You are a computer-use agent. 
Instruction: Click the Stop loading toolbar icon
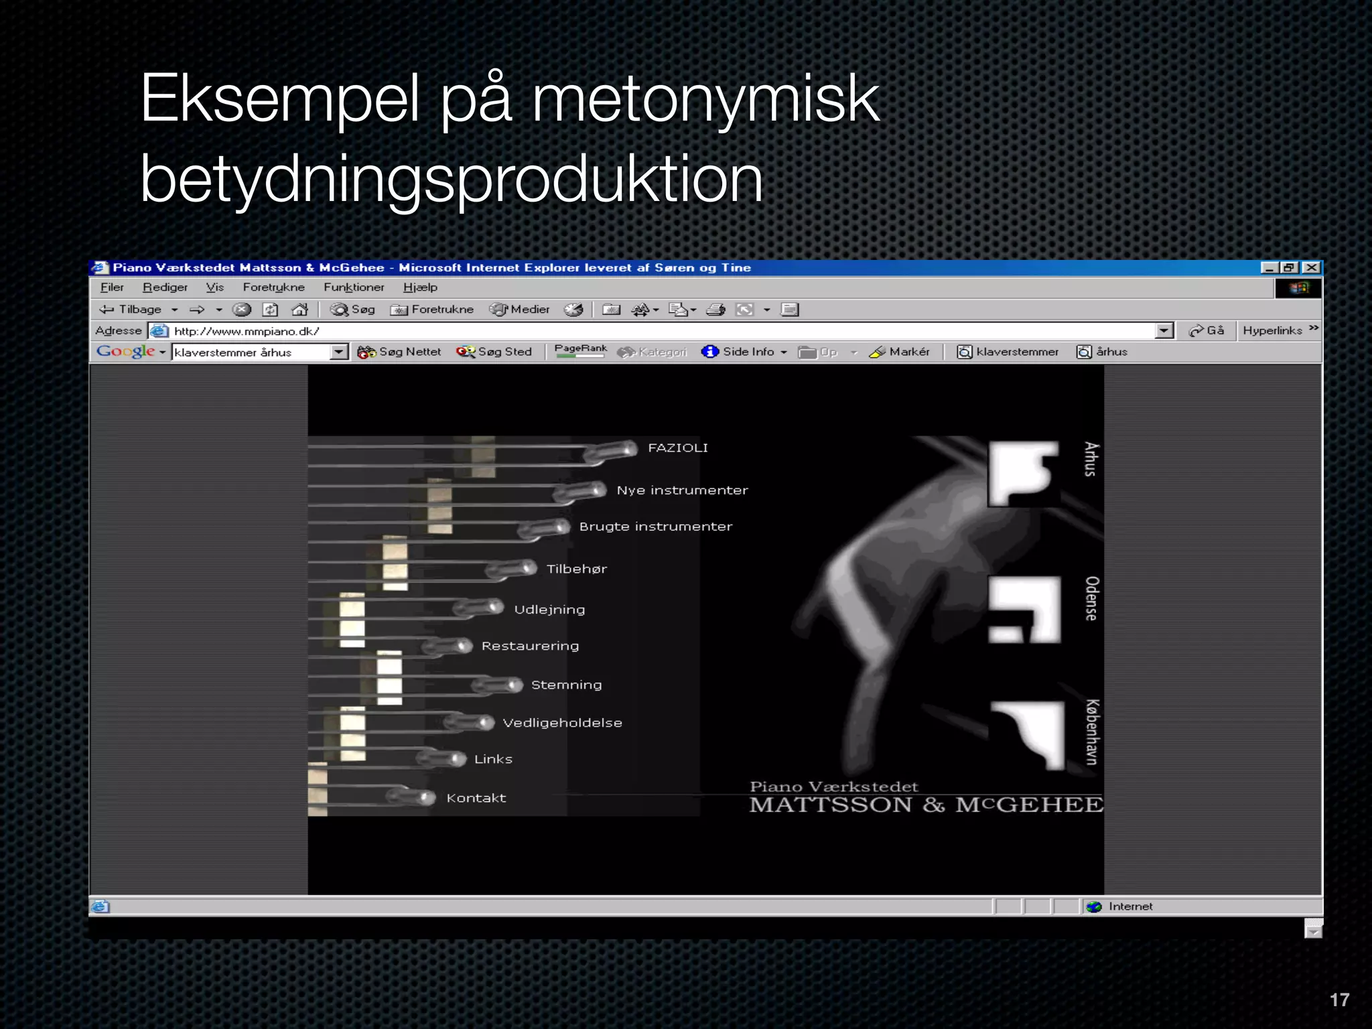[x=242, y=310]
